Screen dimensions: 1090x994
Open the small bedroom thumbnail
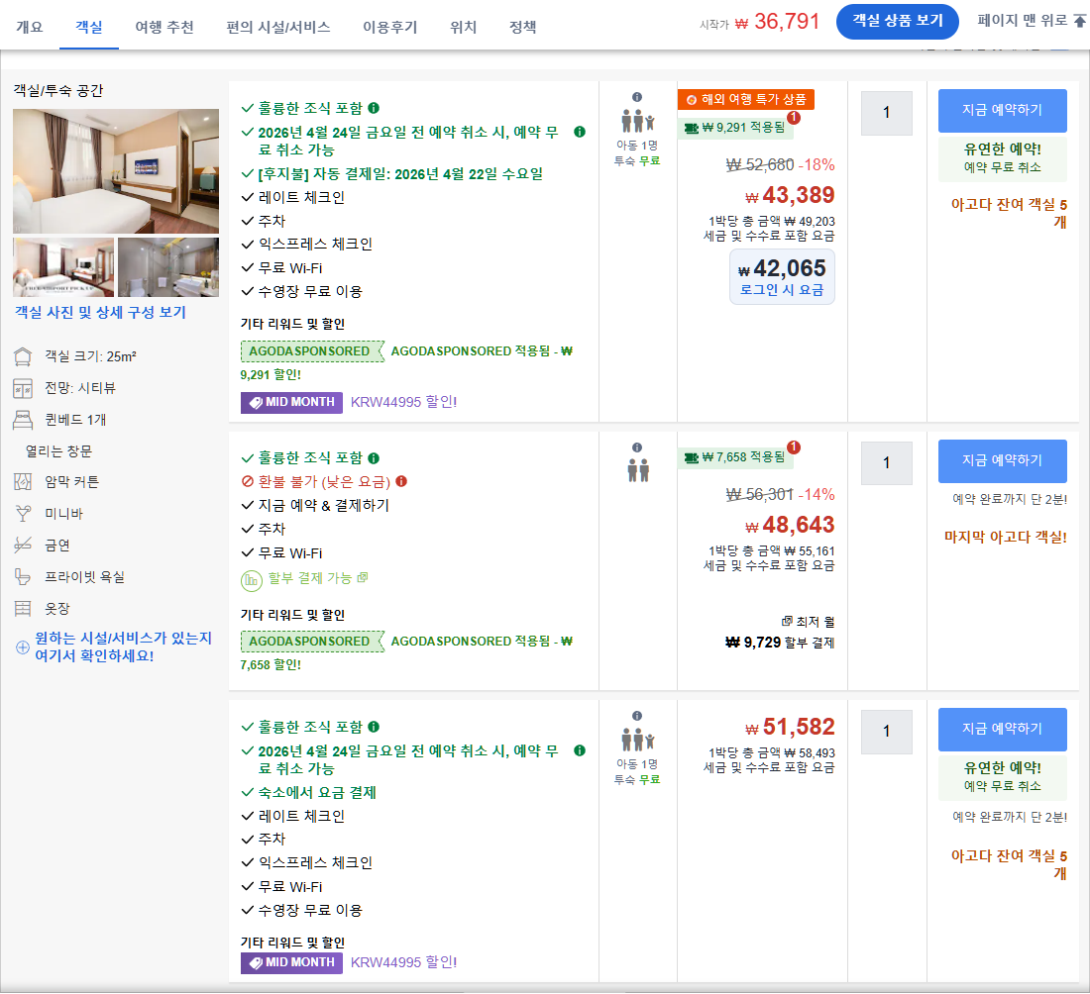click(63, 267)
